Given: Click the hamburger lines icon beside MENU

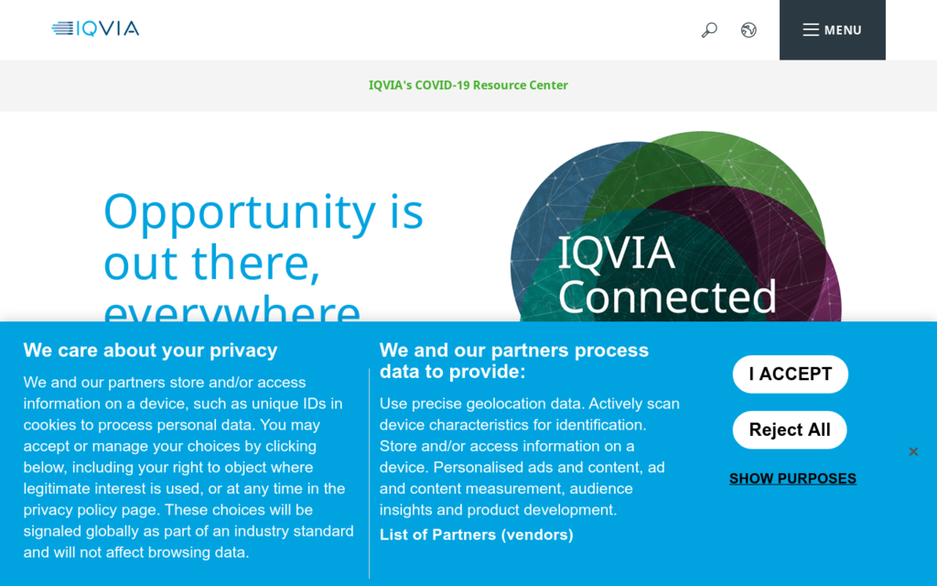Looking at the screenshot, I should pyautogui.click(x=811, y=30).
